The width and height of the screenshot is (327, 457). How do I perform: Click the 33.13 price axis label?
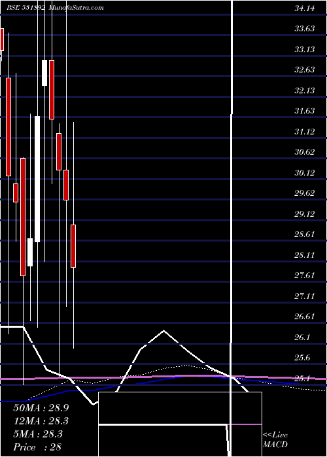click(305, 50)
